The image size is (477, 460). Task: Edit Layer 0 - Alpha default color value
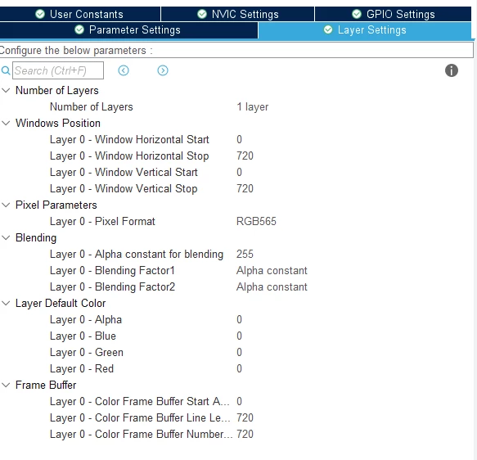tap(240, 319)
